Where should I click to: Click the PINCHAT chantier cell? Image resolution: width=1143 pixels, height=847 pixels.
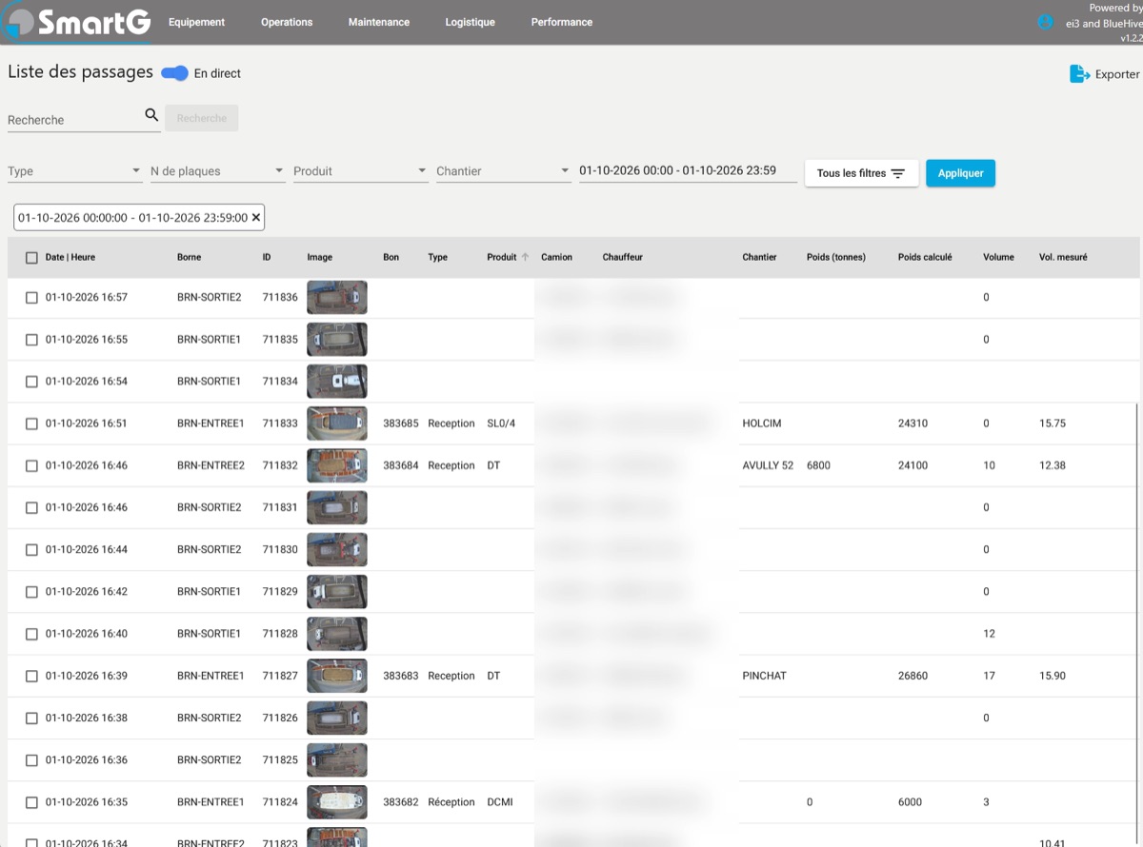pos(765,676)
